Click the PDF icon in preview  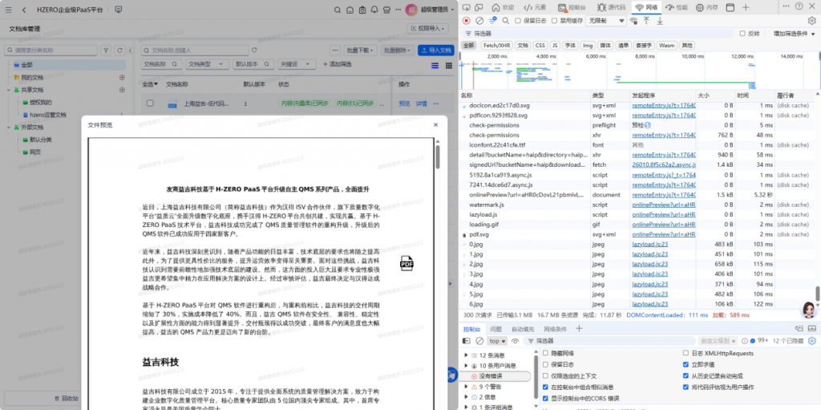406,263
